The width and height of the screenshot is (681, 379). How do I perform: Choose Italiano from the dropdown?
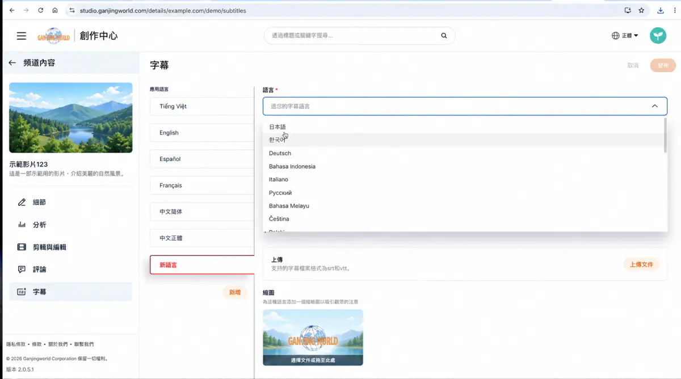pyautogui.click(x=465, y=179)
